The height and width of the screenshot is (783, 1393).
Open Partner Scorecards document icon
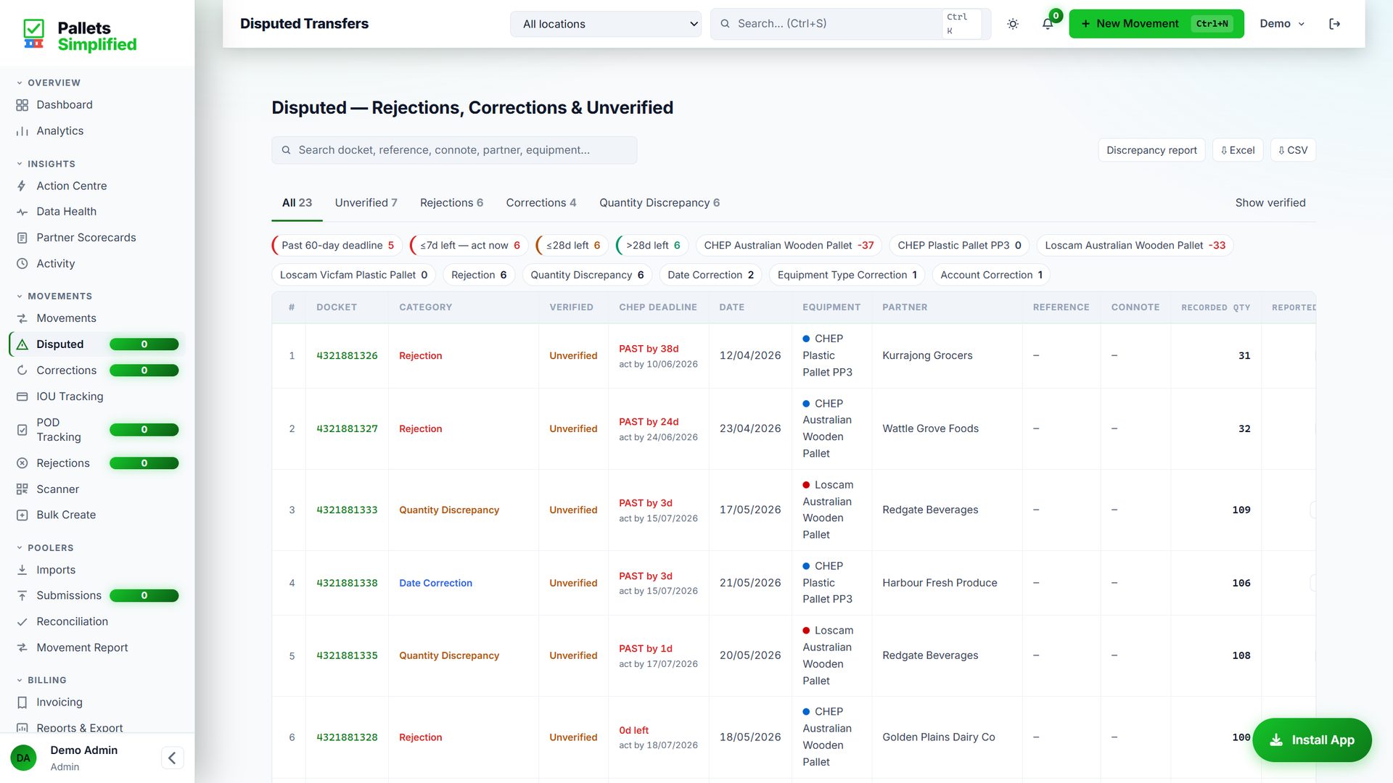[x=22, y=238]
